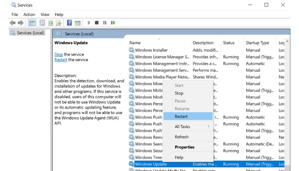Open the View menu

coord(45,15)
